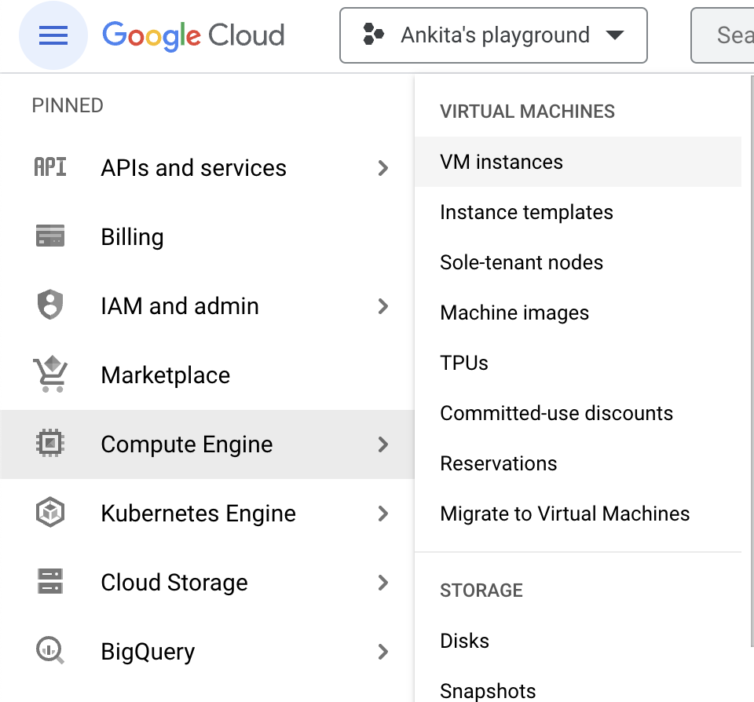Click the IAM and admin shield icon

[51, 305]
